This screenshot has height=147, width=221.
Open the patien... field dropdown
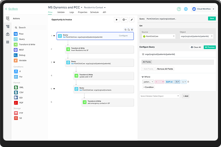pyautogui.click(x=148, y=82)
